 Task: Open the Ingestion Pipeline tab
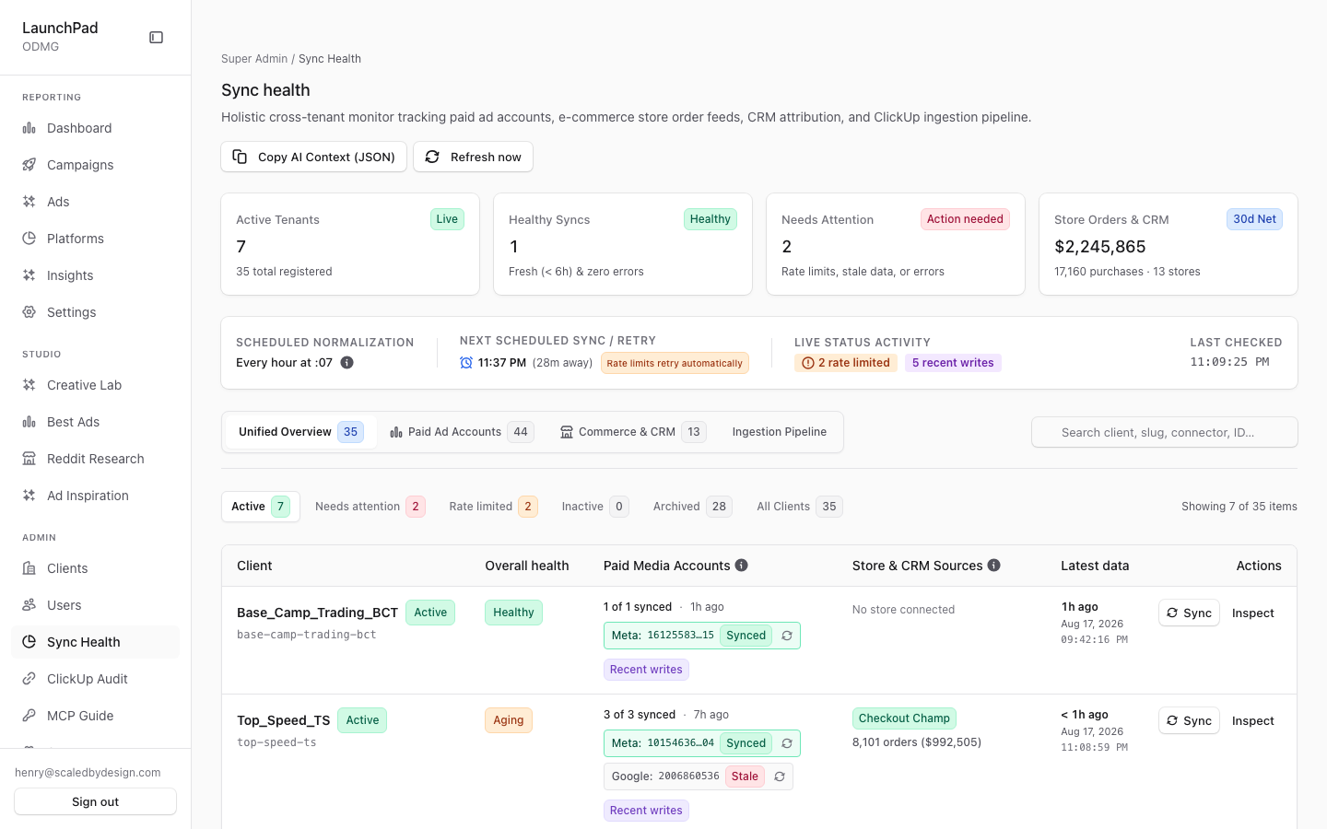780,432
